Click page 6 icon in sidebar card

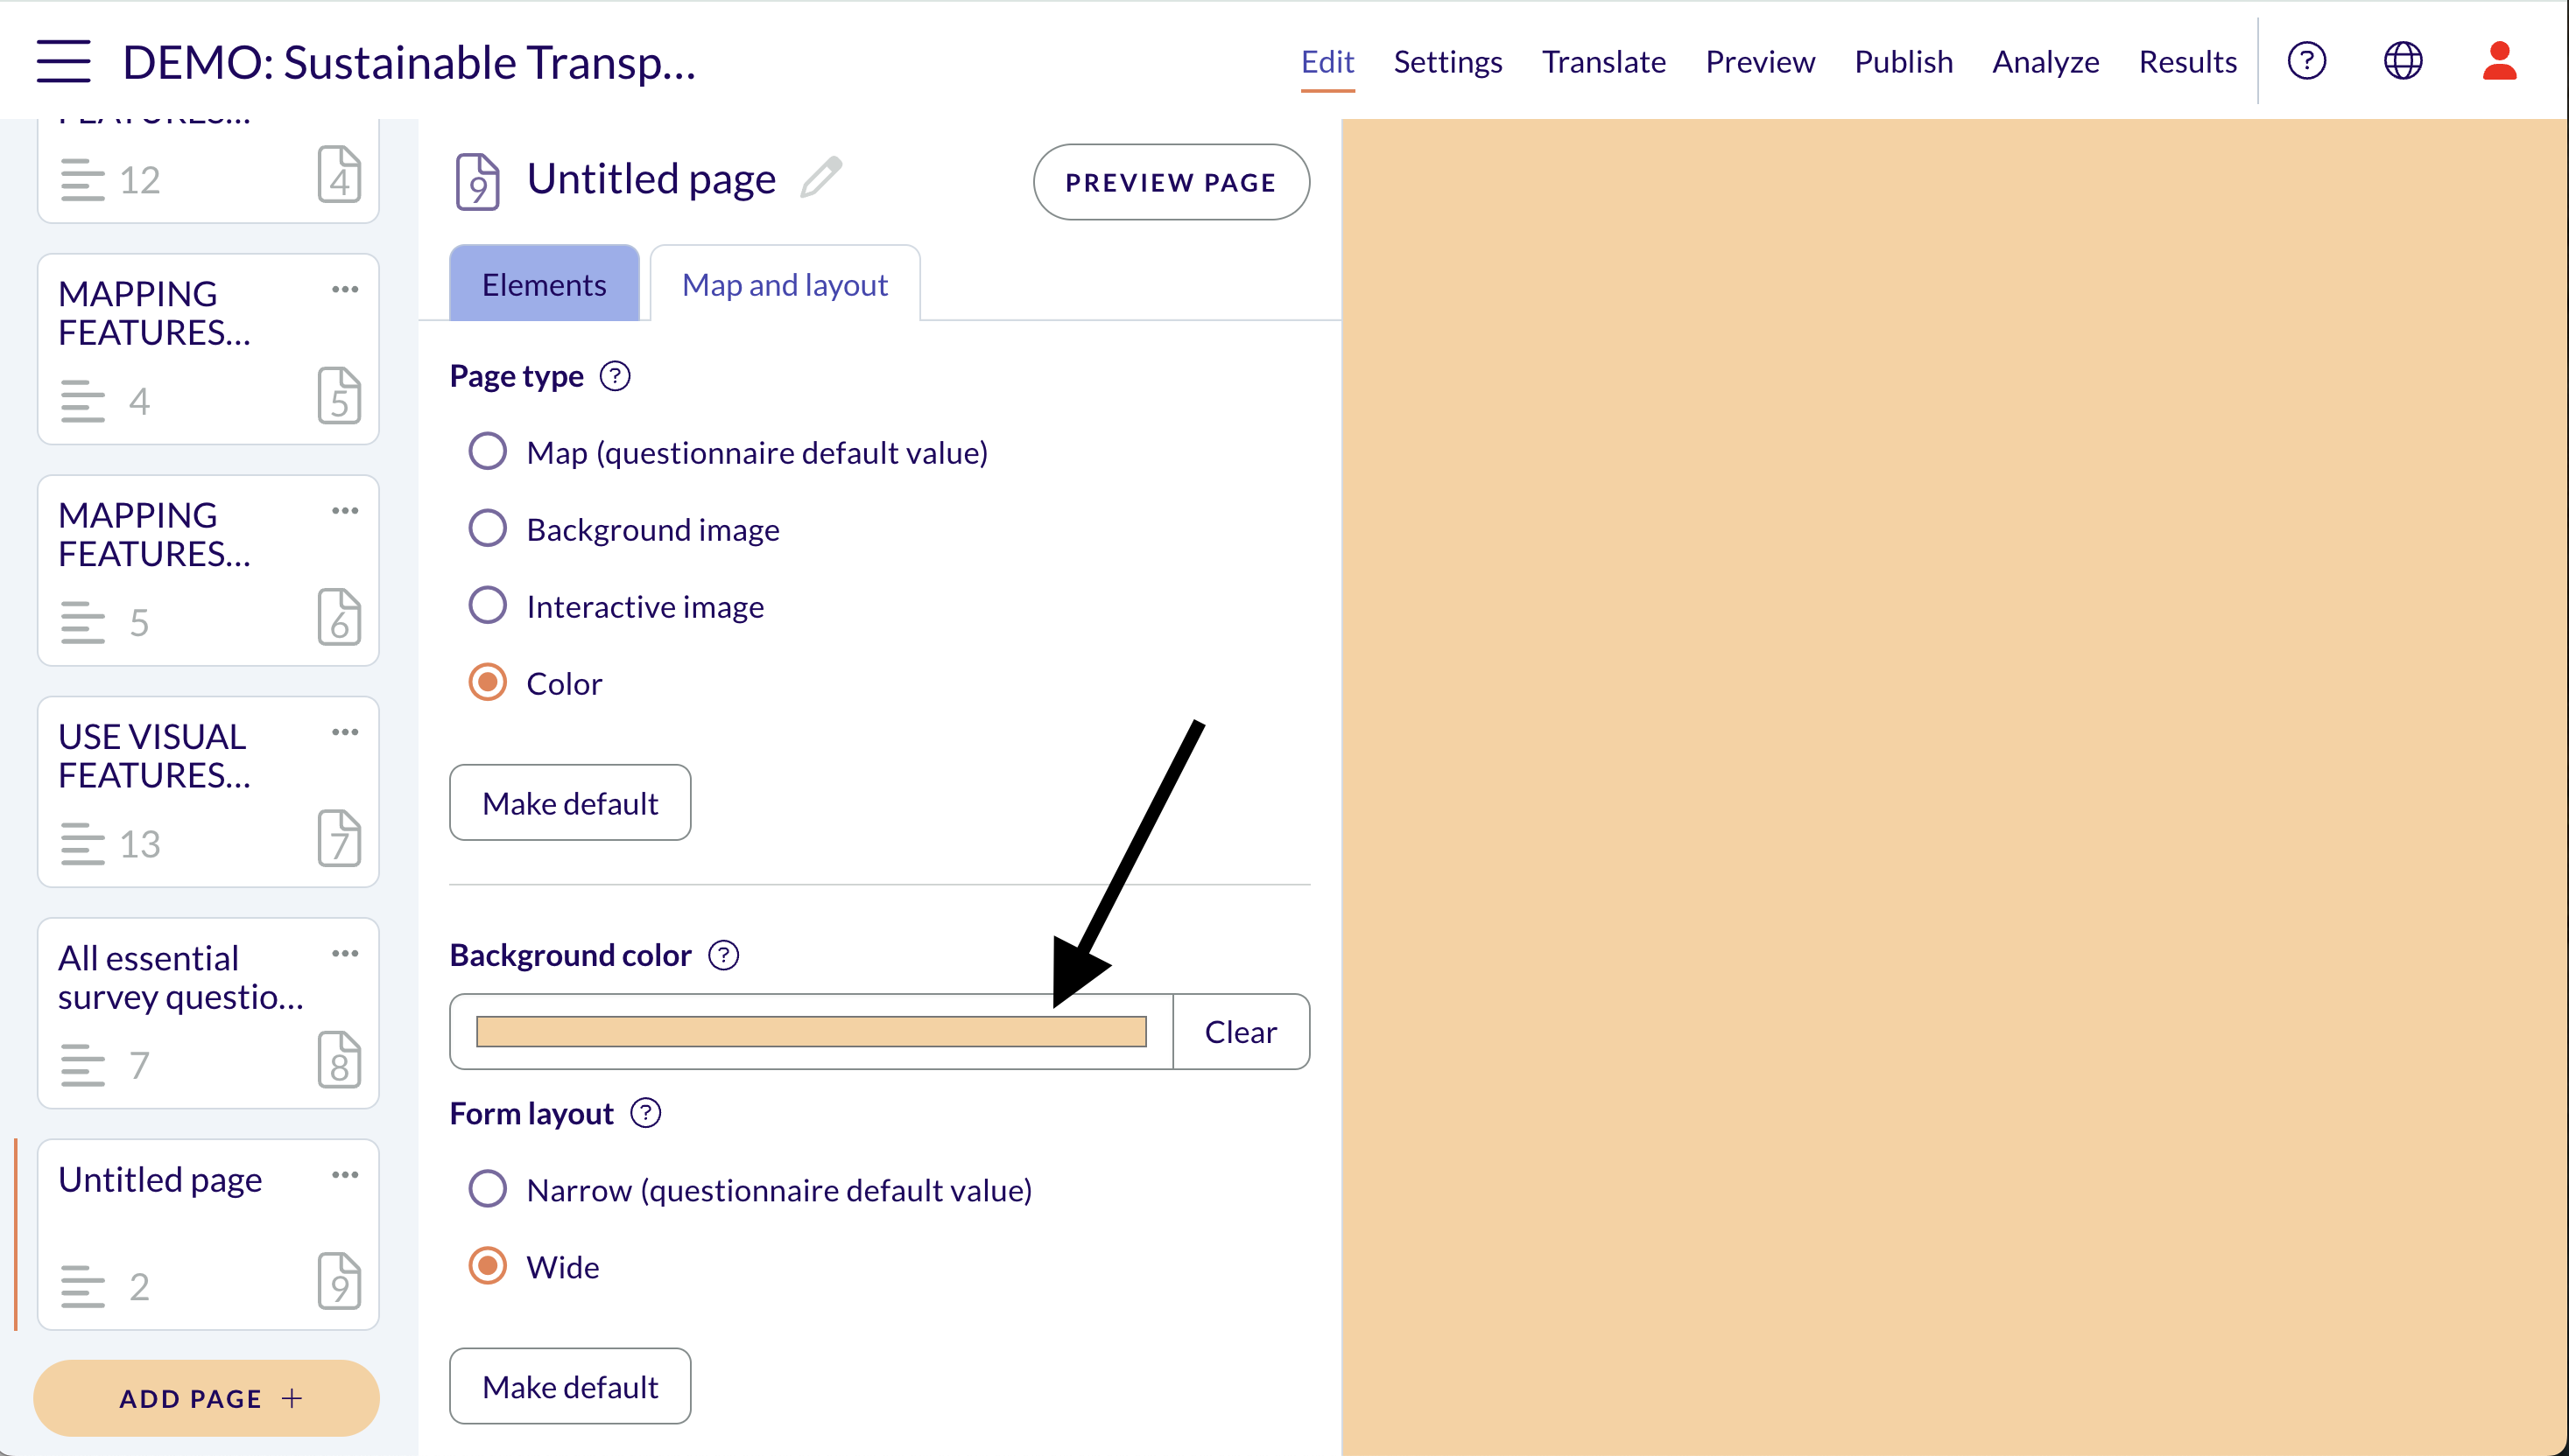339,617
